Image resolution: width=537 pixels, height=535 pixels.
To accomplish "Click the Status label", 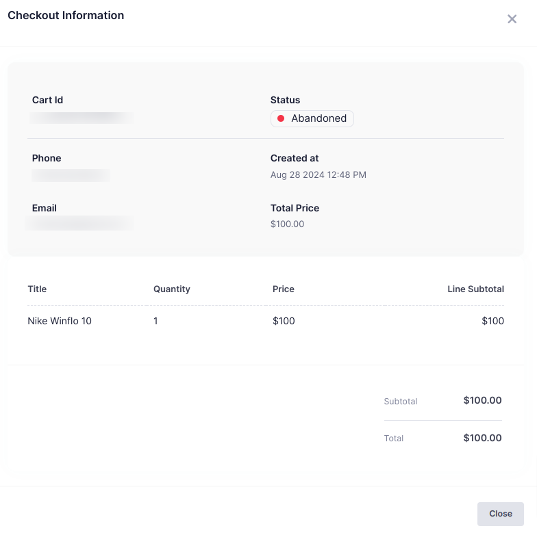I will (286, 100).
